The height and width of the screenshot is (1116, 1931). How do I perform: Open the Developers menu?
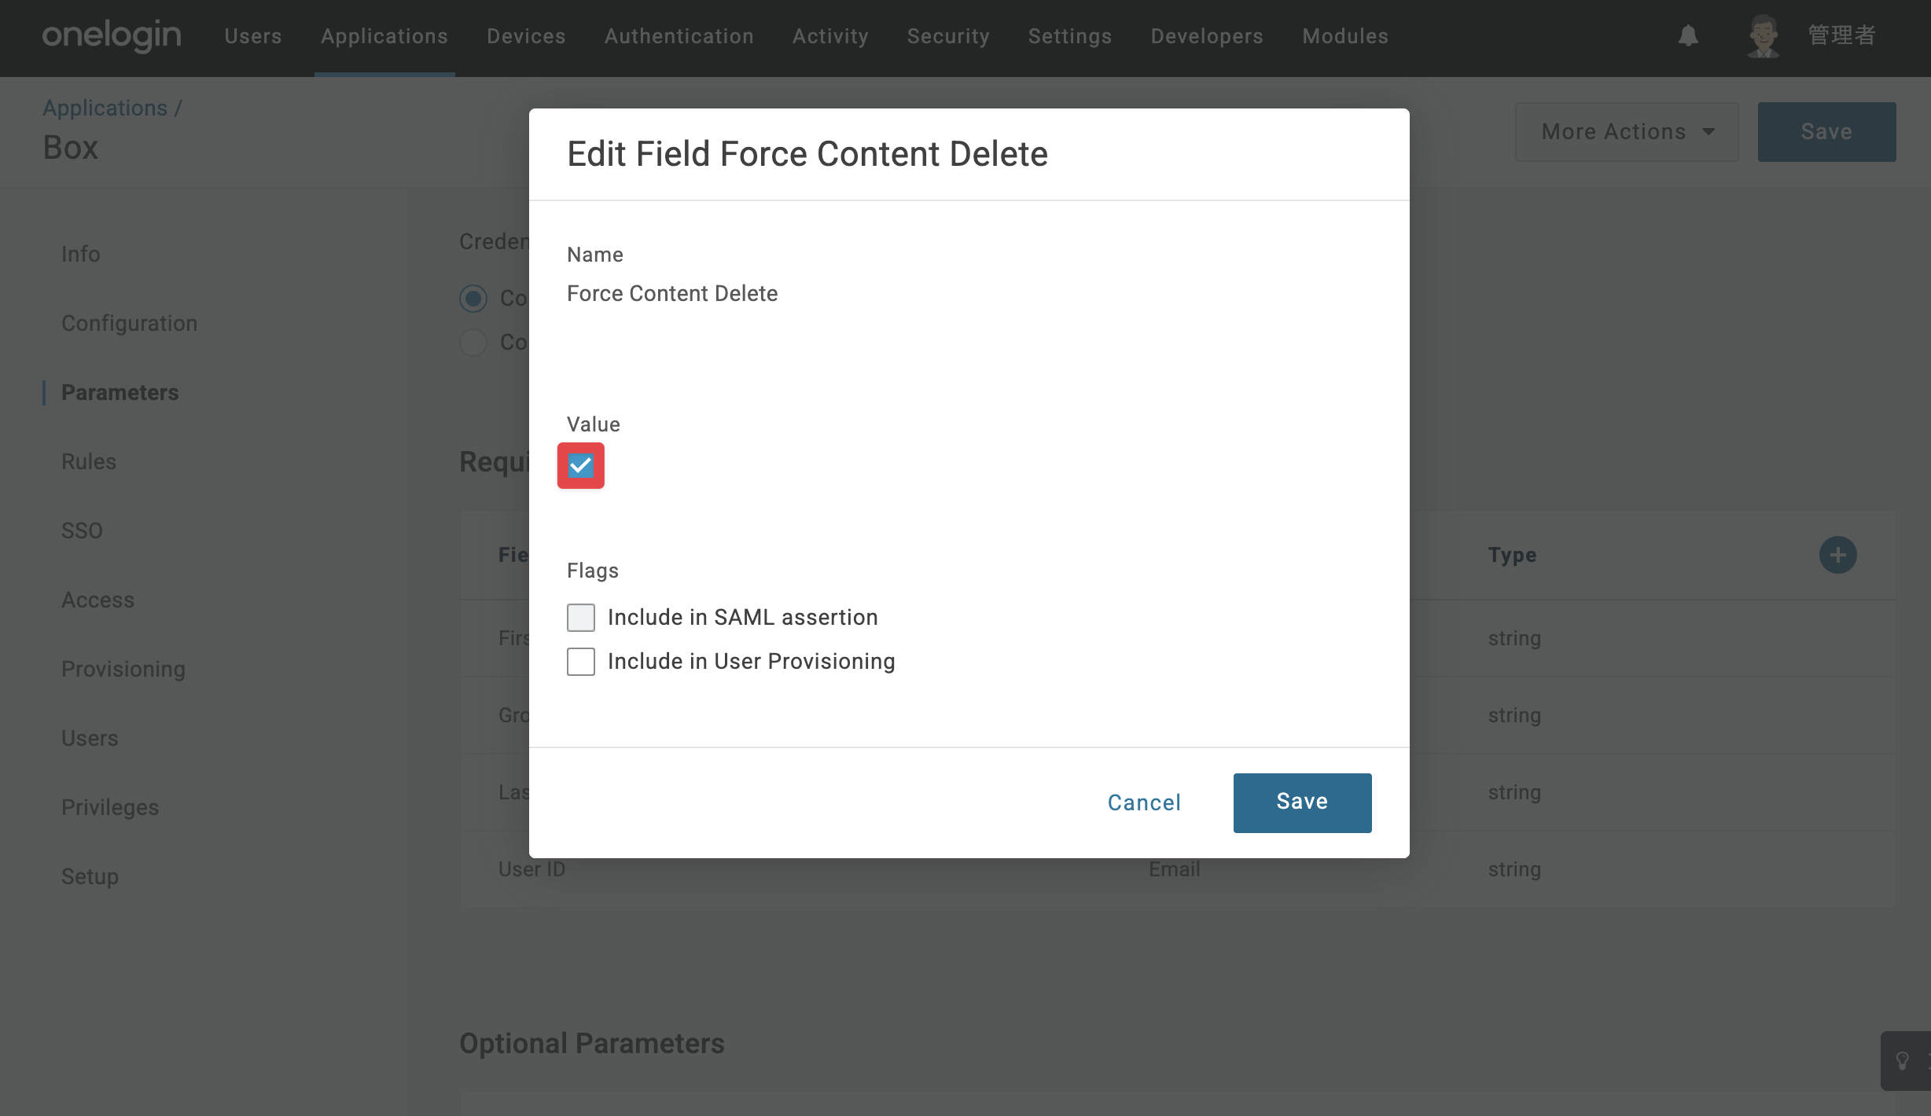(1207, 36)
